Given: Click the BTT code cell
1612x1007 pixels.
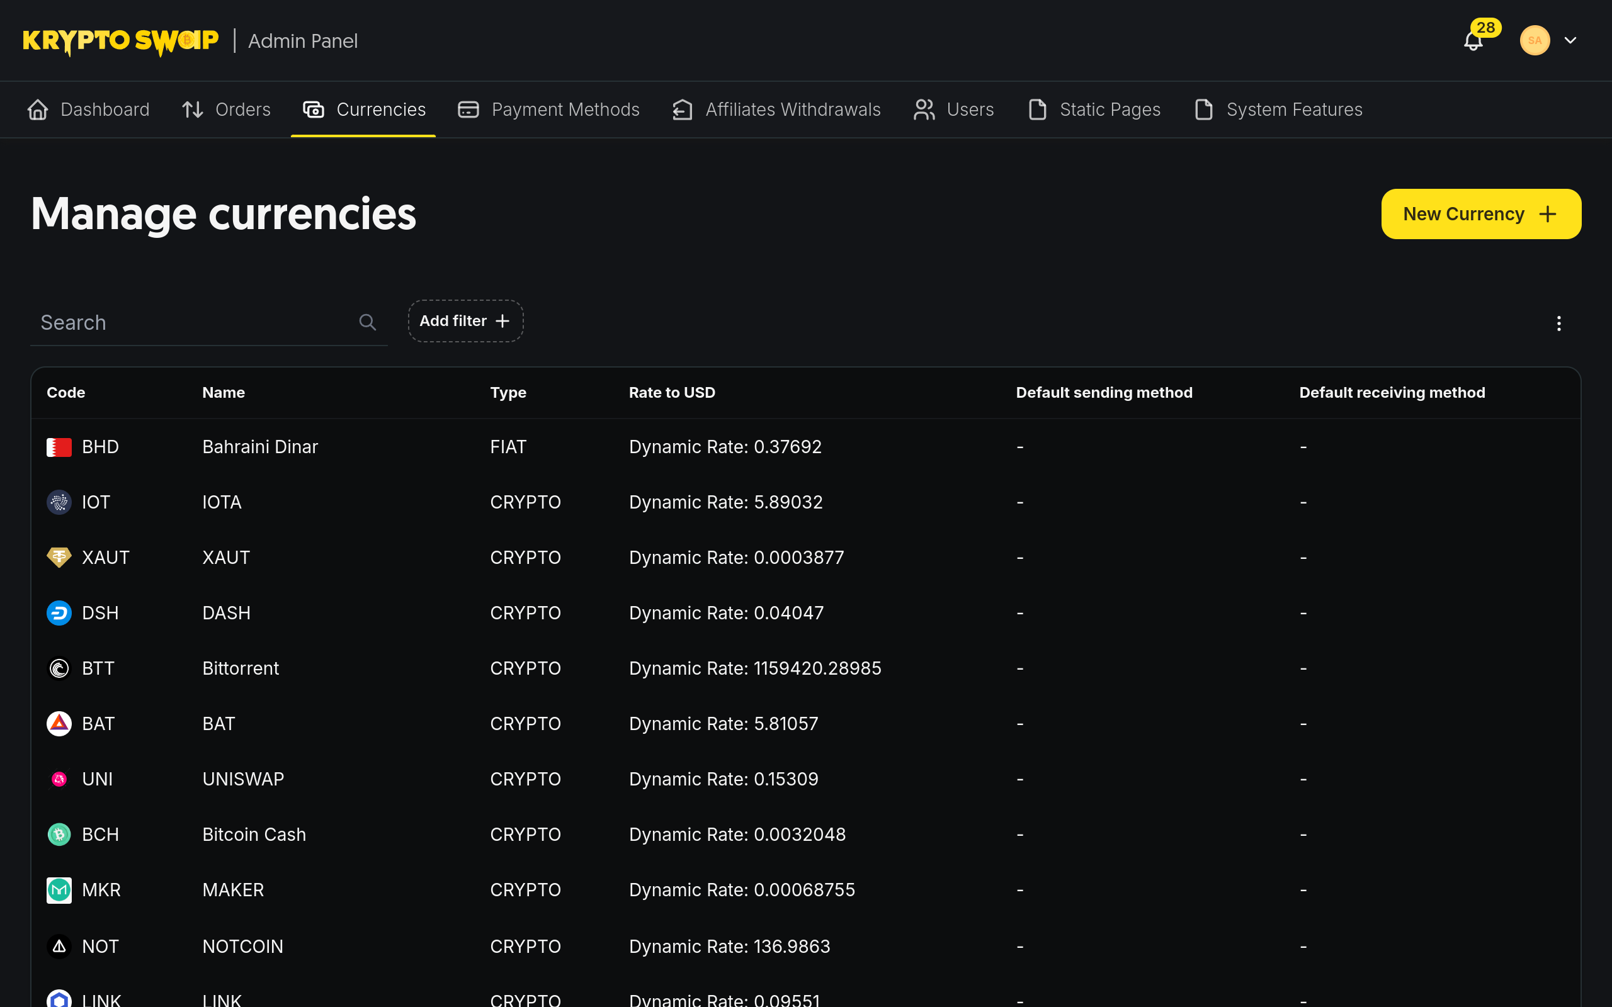Looking at the screenshot, I should tap(98, 668).
